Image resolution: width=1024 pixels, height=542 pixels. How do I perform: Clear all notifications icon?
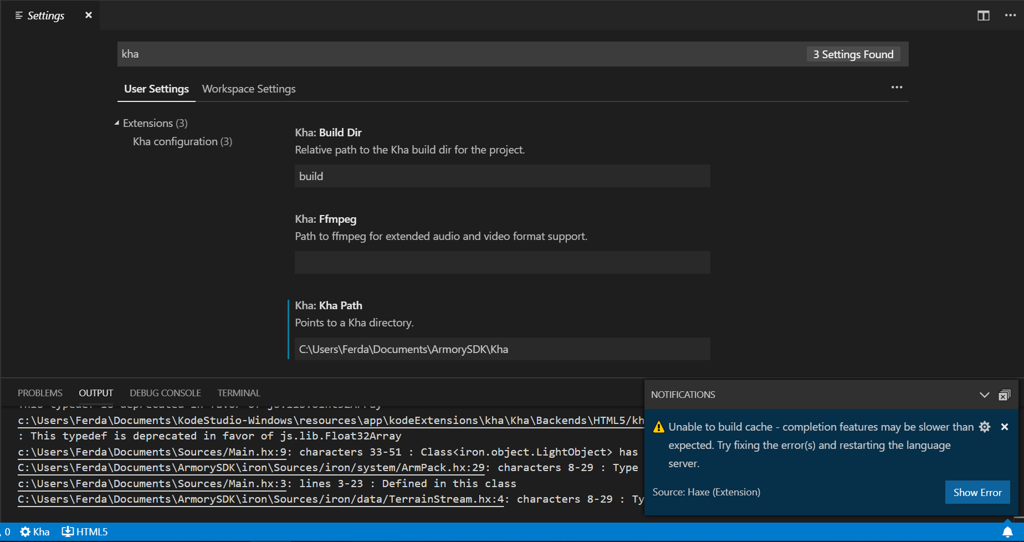(x=1004, y=395)
